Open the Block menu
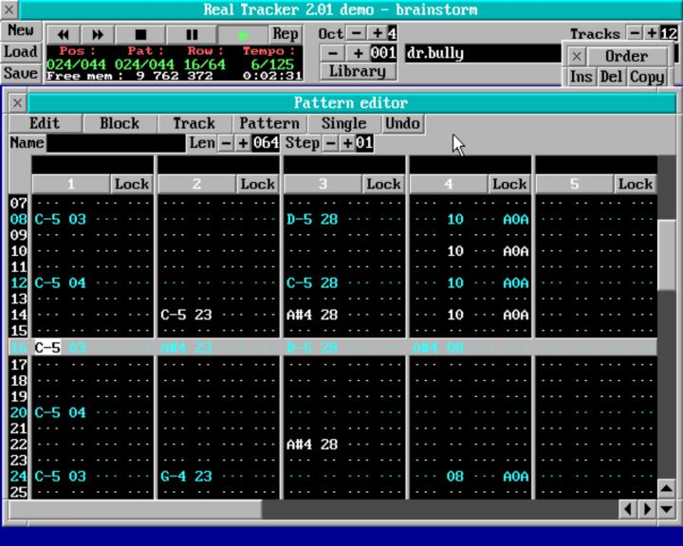Viewport: 683px width, 546px height. (120, 123)
